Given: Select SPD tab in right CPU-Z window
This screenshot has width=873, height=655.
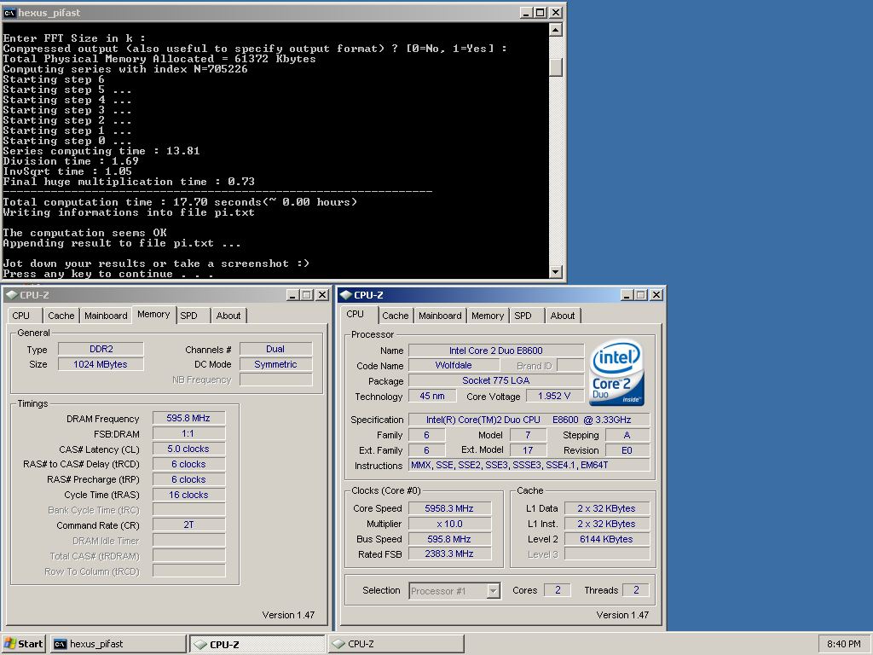Looking at the screenshot, I should pyautogui.click(x=523, y=316).
